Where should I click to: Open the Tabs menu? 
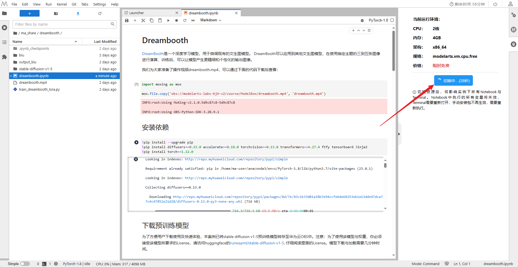coord(85,4)
